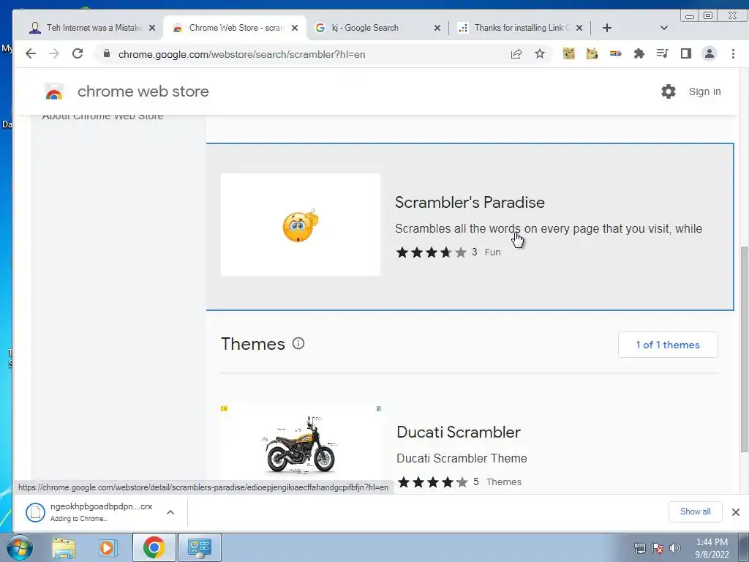Click 'About Chrome Web Store' sidebar link

click(x=102, y=116)
